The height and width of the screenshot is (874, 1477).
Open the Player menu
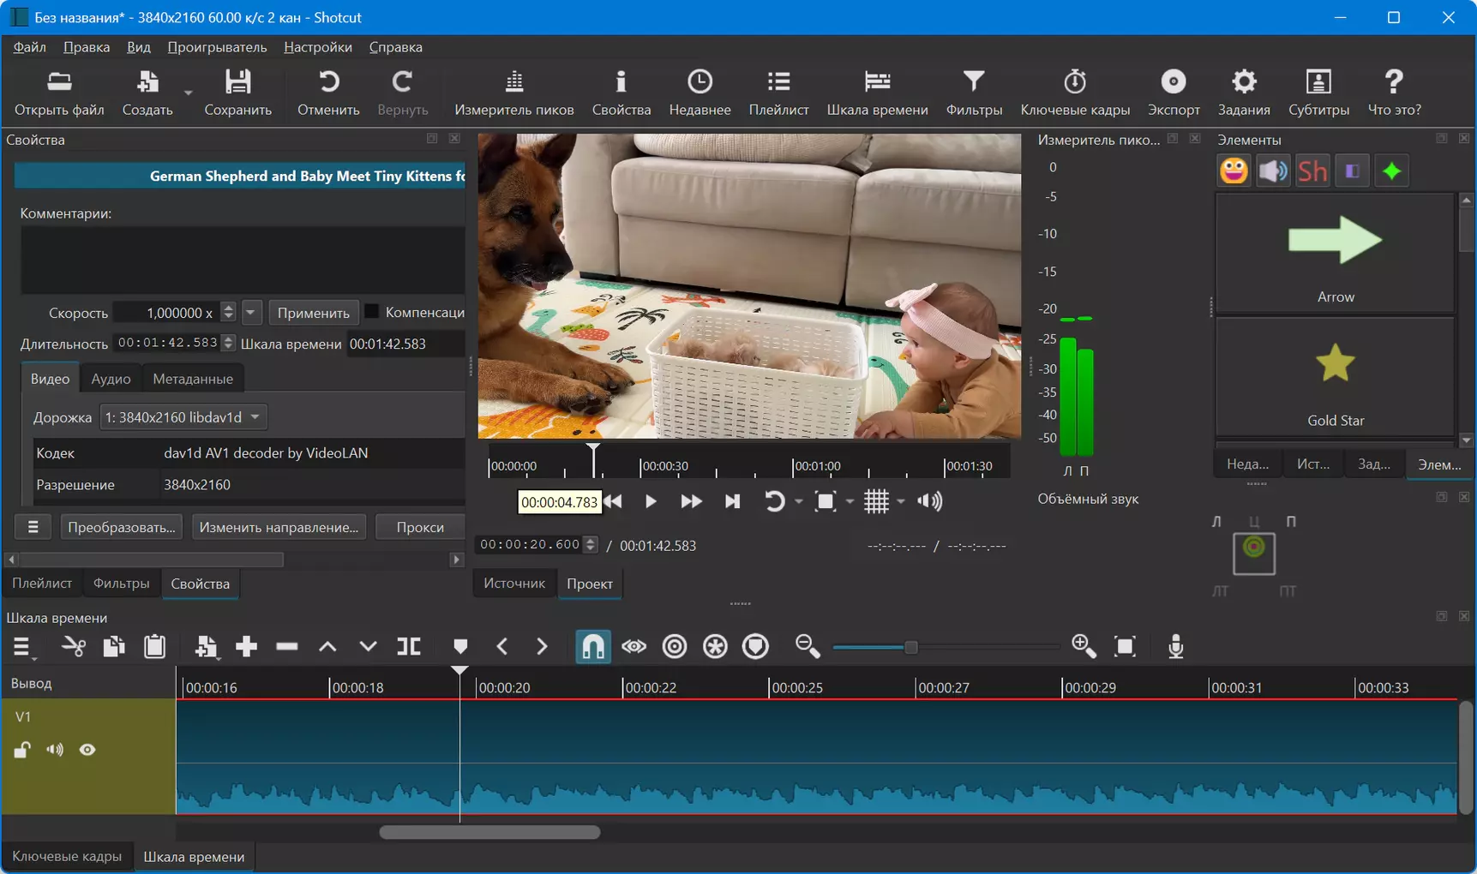coord(217,47)
